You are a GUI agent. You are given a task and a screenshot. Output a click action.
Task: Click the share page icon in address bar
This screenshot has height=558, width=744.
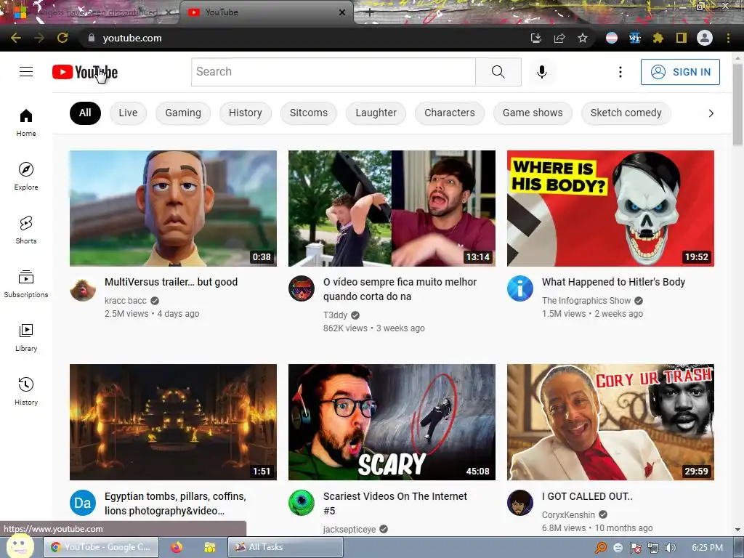pyautogui.click(x=559, y=38)
